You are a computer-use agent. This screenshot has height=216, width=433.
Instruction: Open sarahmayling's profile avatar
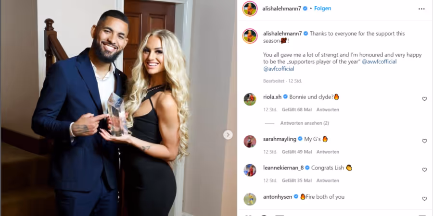pos(250,141)
